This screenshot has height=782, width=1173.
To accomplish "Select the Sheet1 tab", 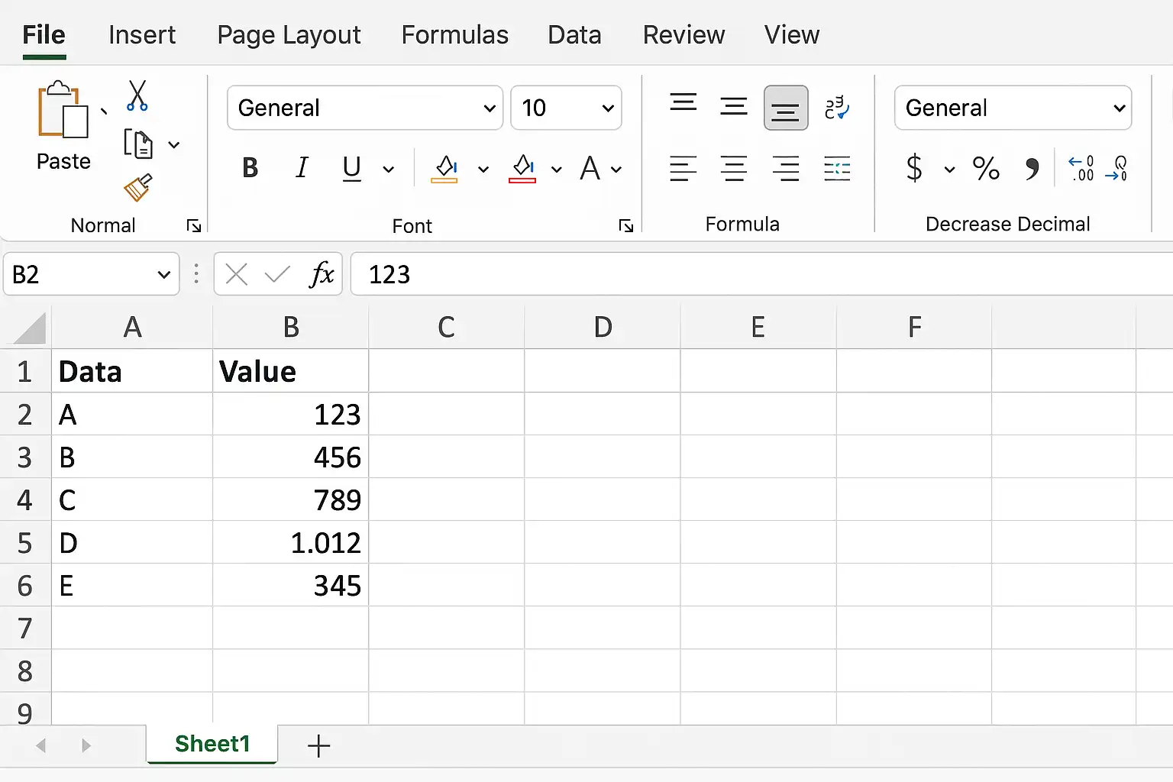I will pos(212,744).
